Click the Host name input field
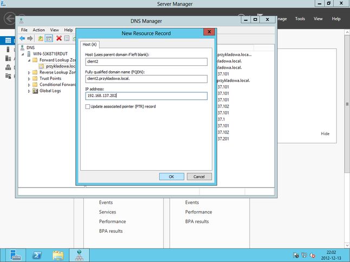 click(x=146, y=62)
